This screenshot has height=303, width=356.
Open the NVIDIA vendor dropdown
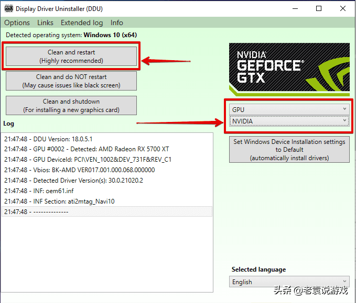coord(289,121)
